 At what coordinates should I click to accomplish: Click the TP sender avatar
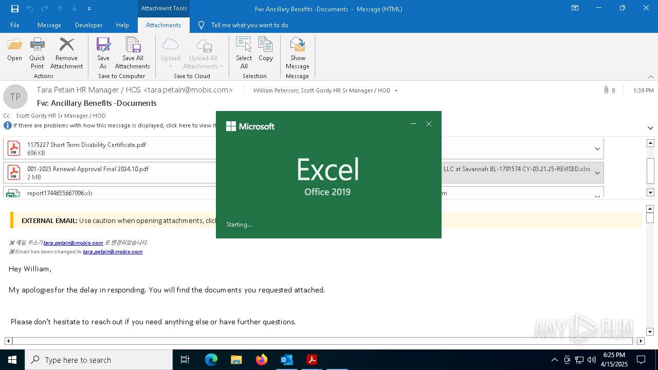click(15, 97)
